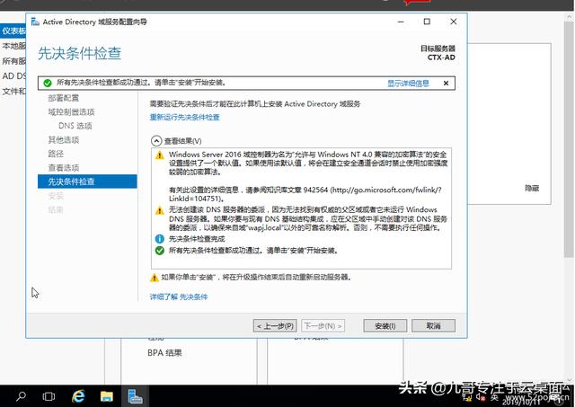Select highlighted 先决条件检查 wizard step

coord(87,181)
